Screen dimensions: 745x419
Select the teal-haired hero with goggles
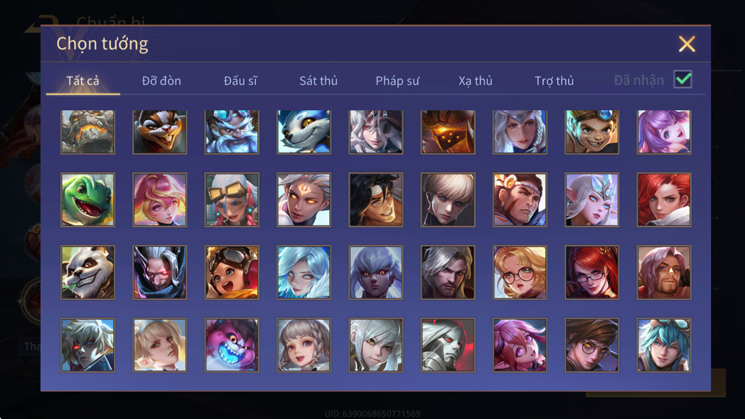664,345
